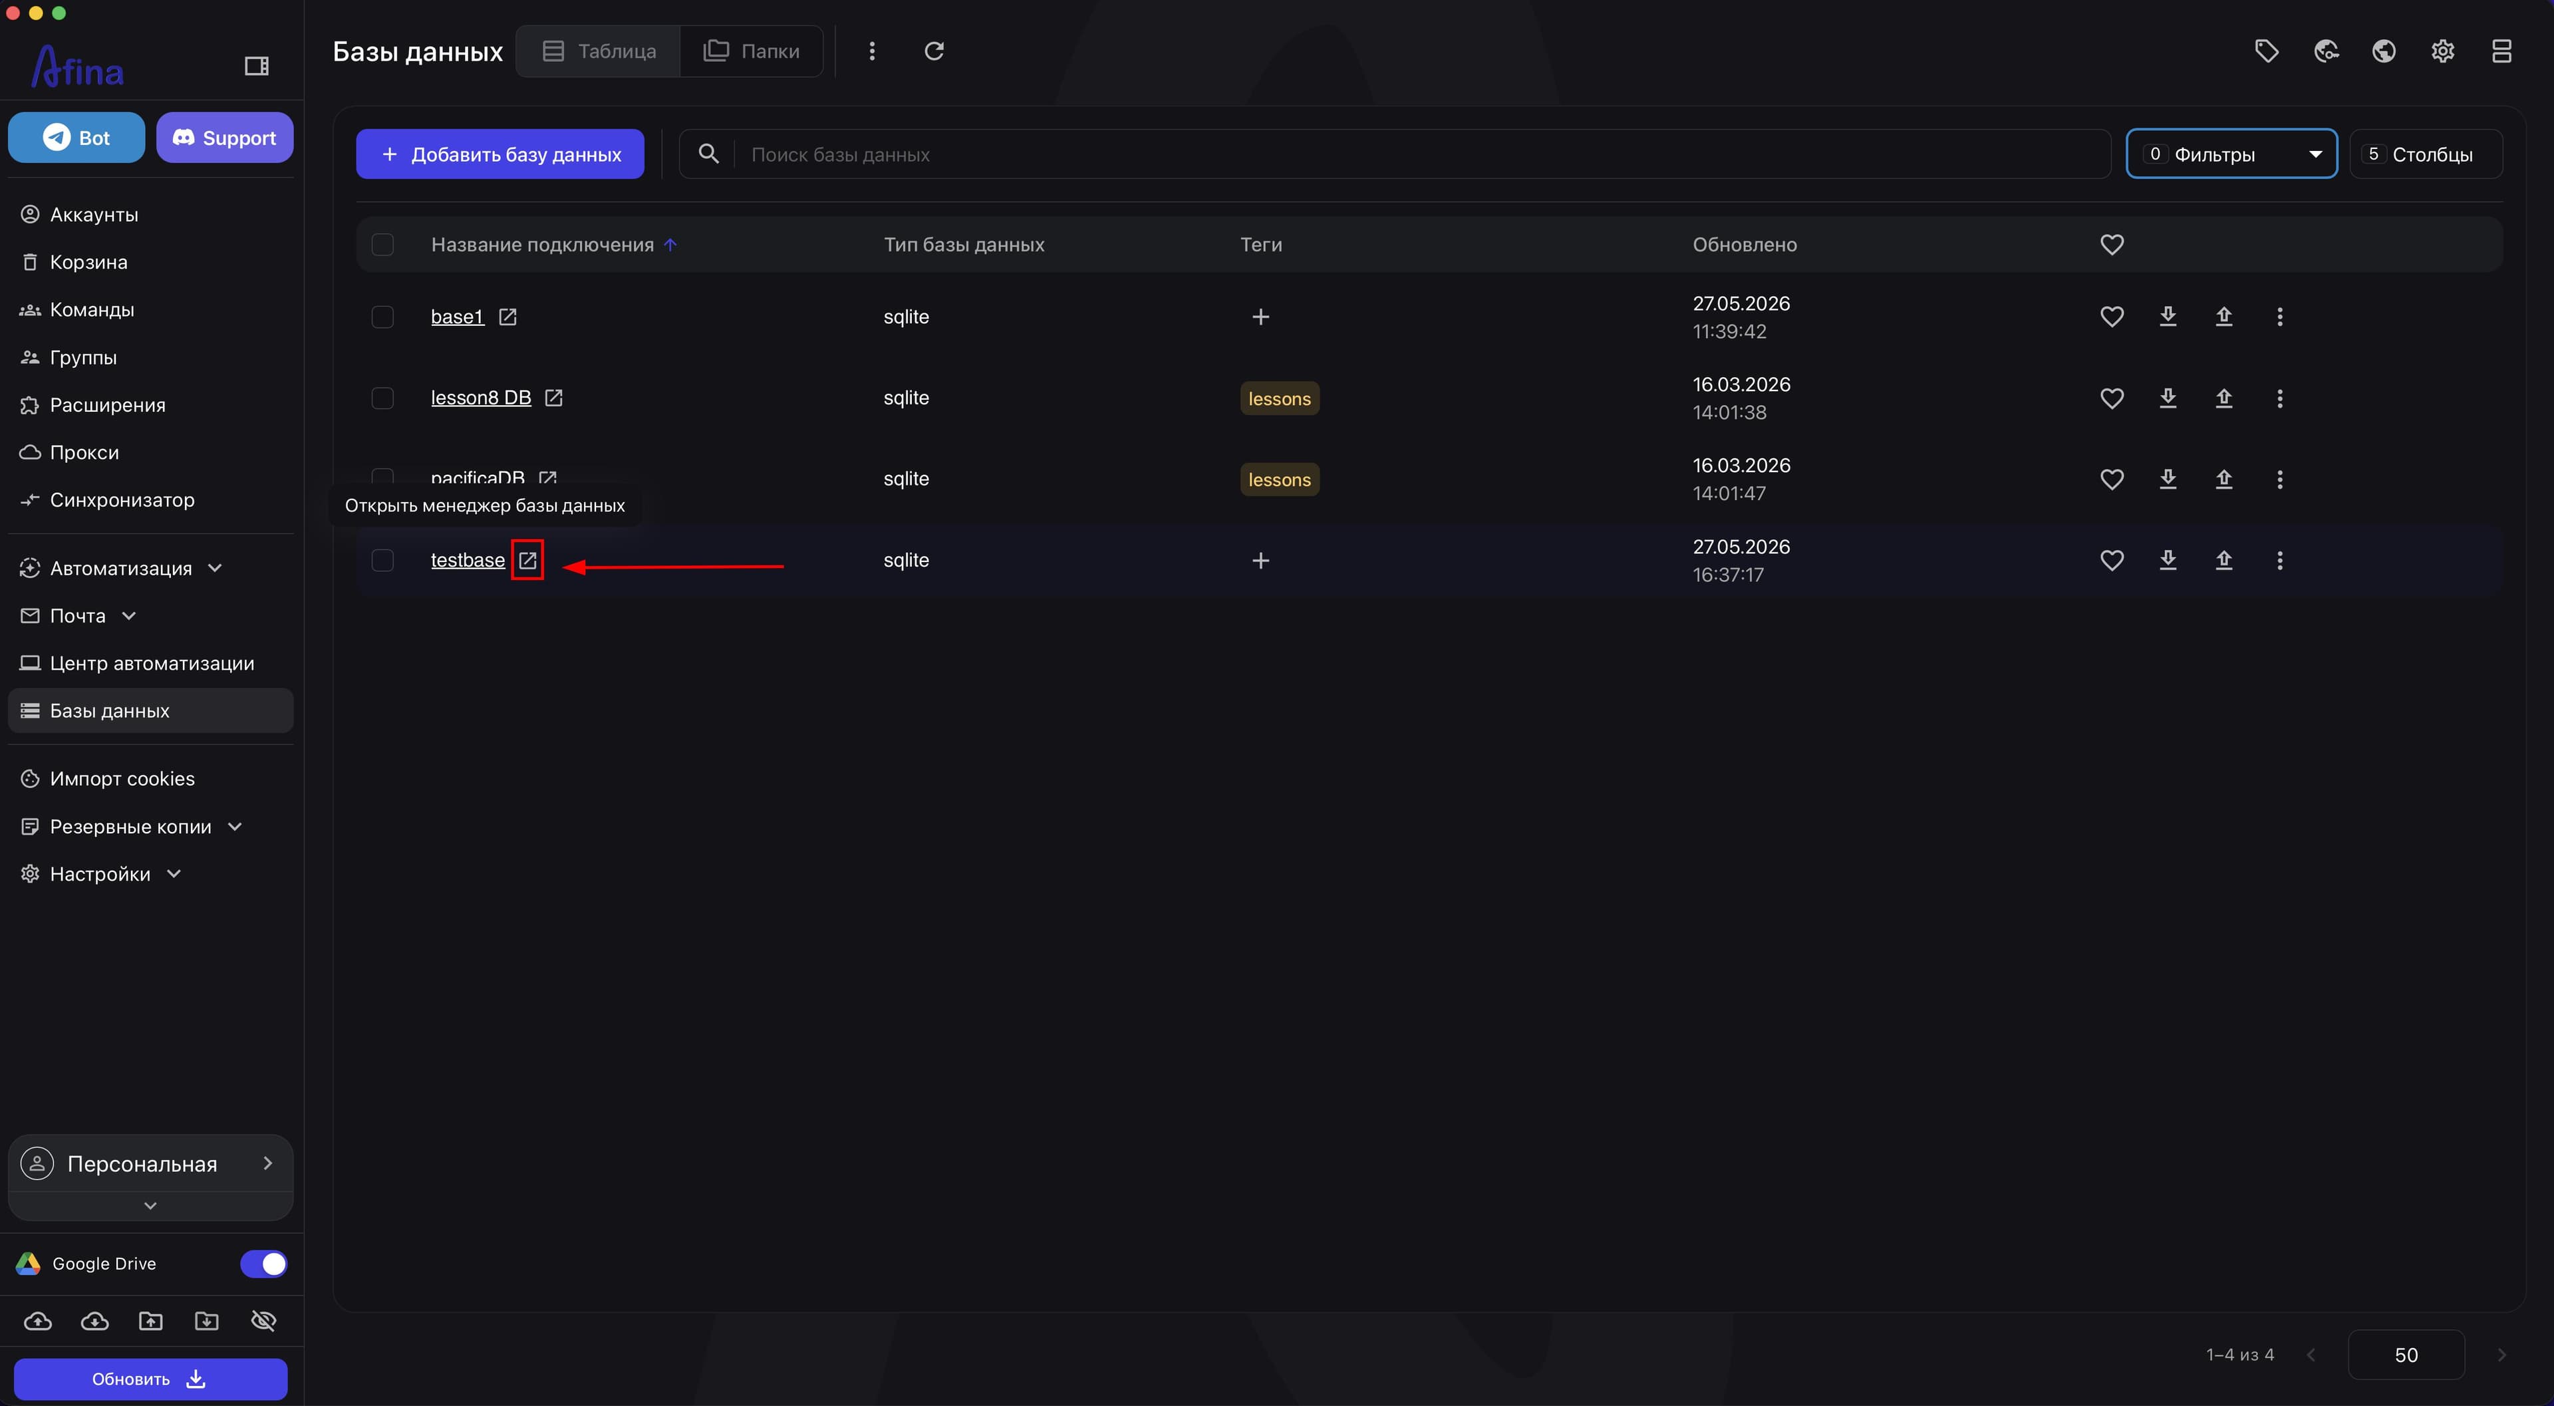Add a tag to base1
This screenshot has width=2554, height=1406.
[1260, 317]
